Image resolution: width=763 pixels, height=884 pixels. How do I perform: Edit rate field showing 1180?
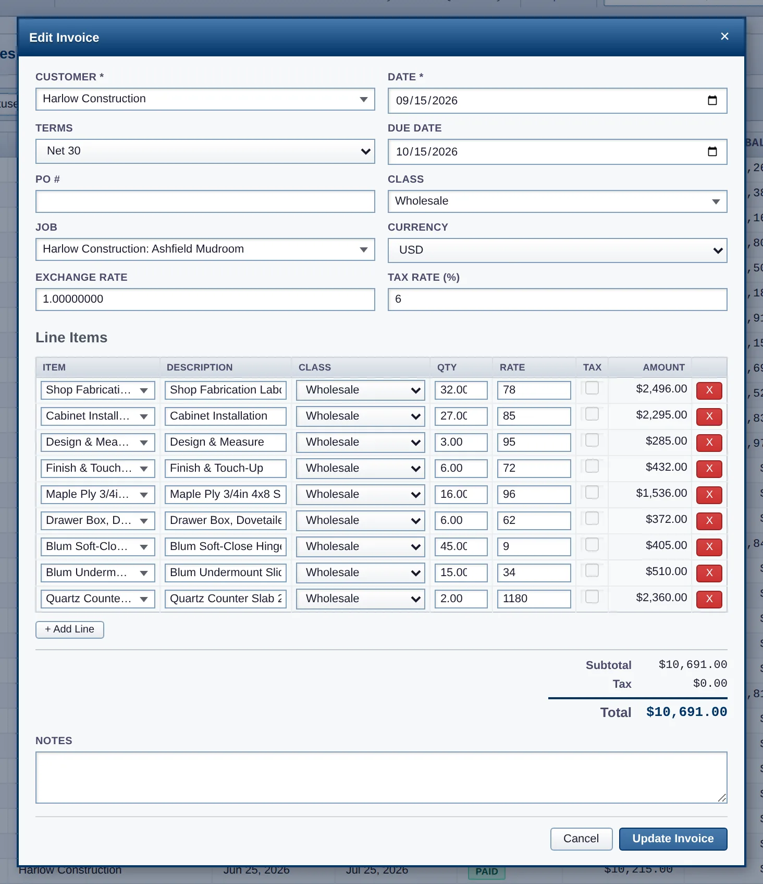(x=534, y=599)
